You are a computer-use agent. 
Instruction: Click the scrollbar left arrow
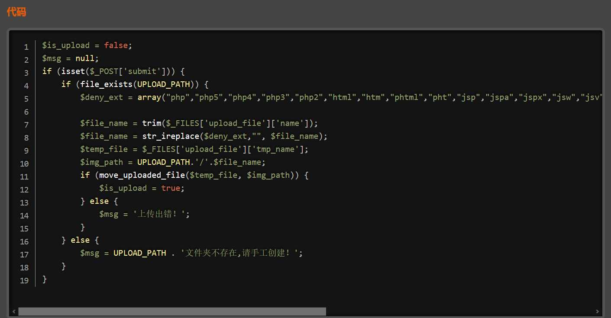[x=14, y=312]
